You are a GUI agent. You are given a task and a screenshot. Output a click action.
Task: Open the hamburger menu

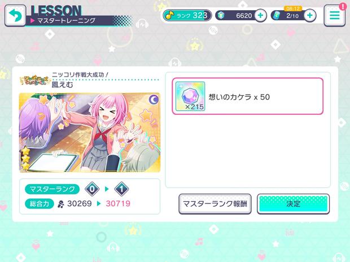click(x=335, y=16)
